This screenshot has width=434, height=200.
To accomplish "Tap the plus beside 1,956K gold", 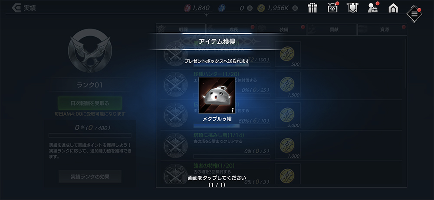I will [295, 8].
